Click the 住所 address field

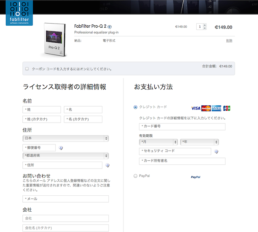[x=62, y=165]
